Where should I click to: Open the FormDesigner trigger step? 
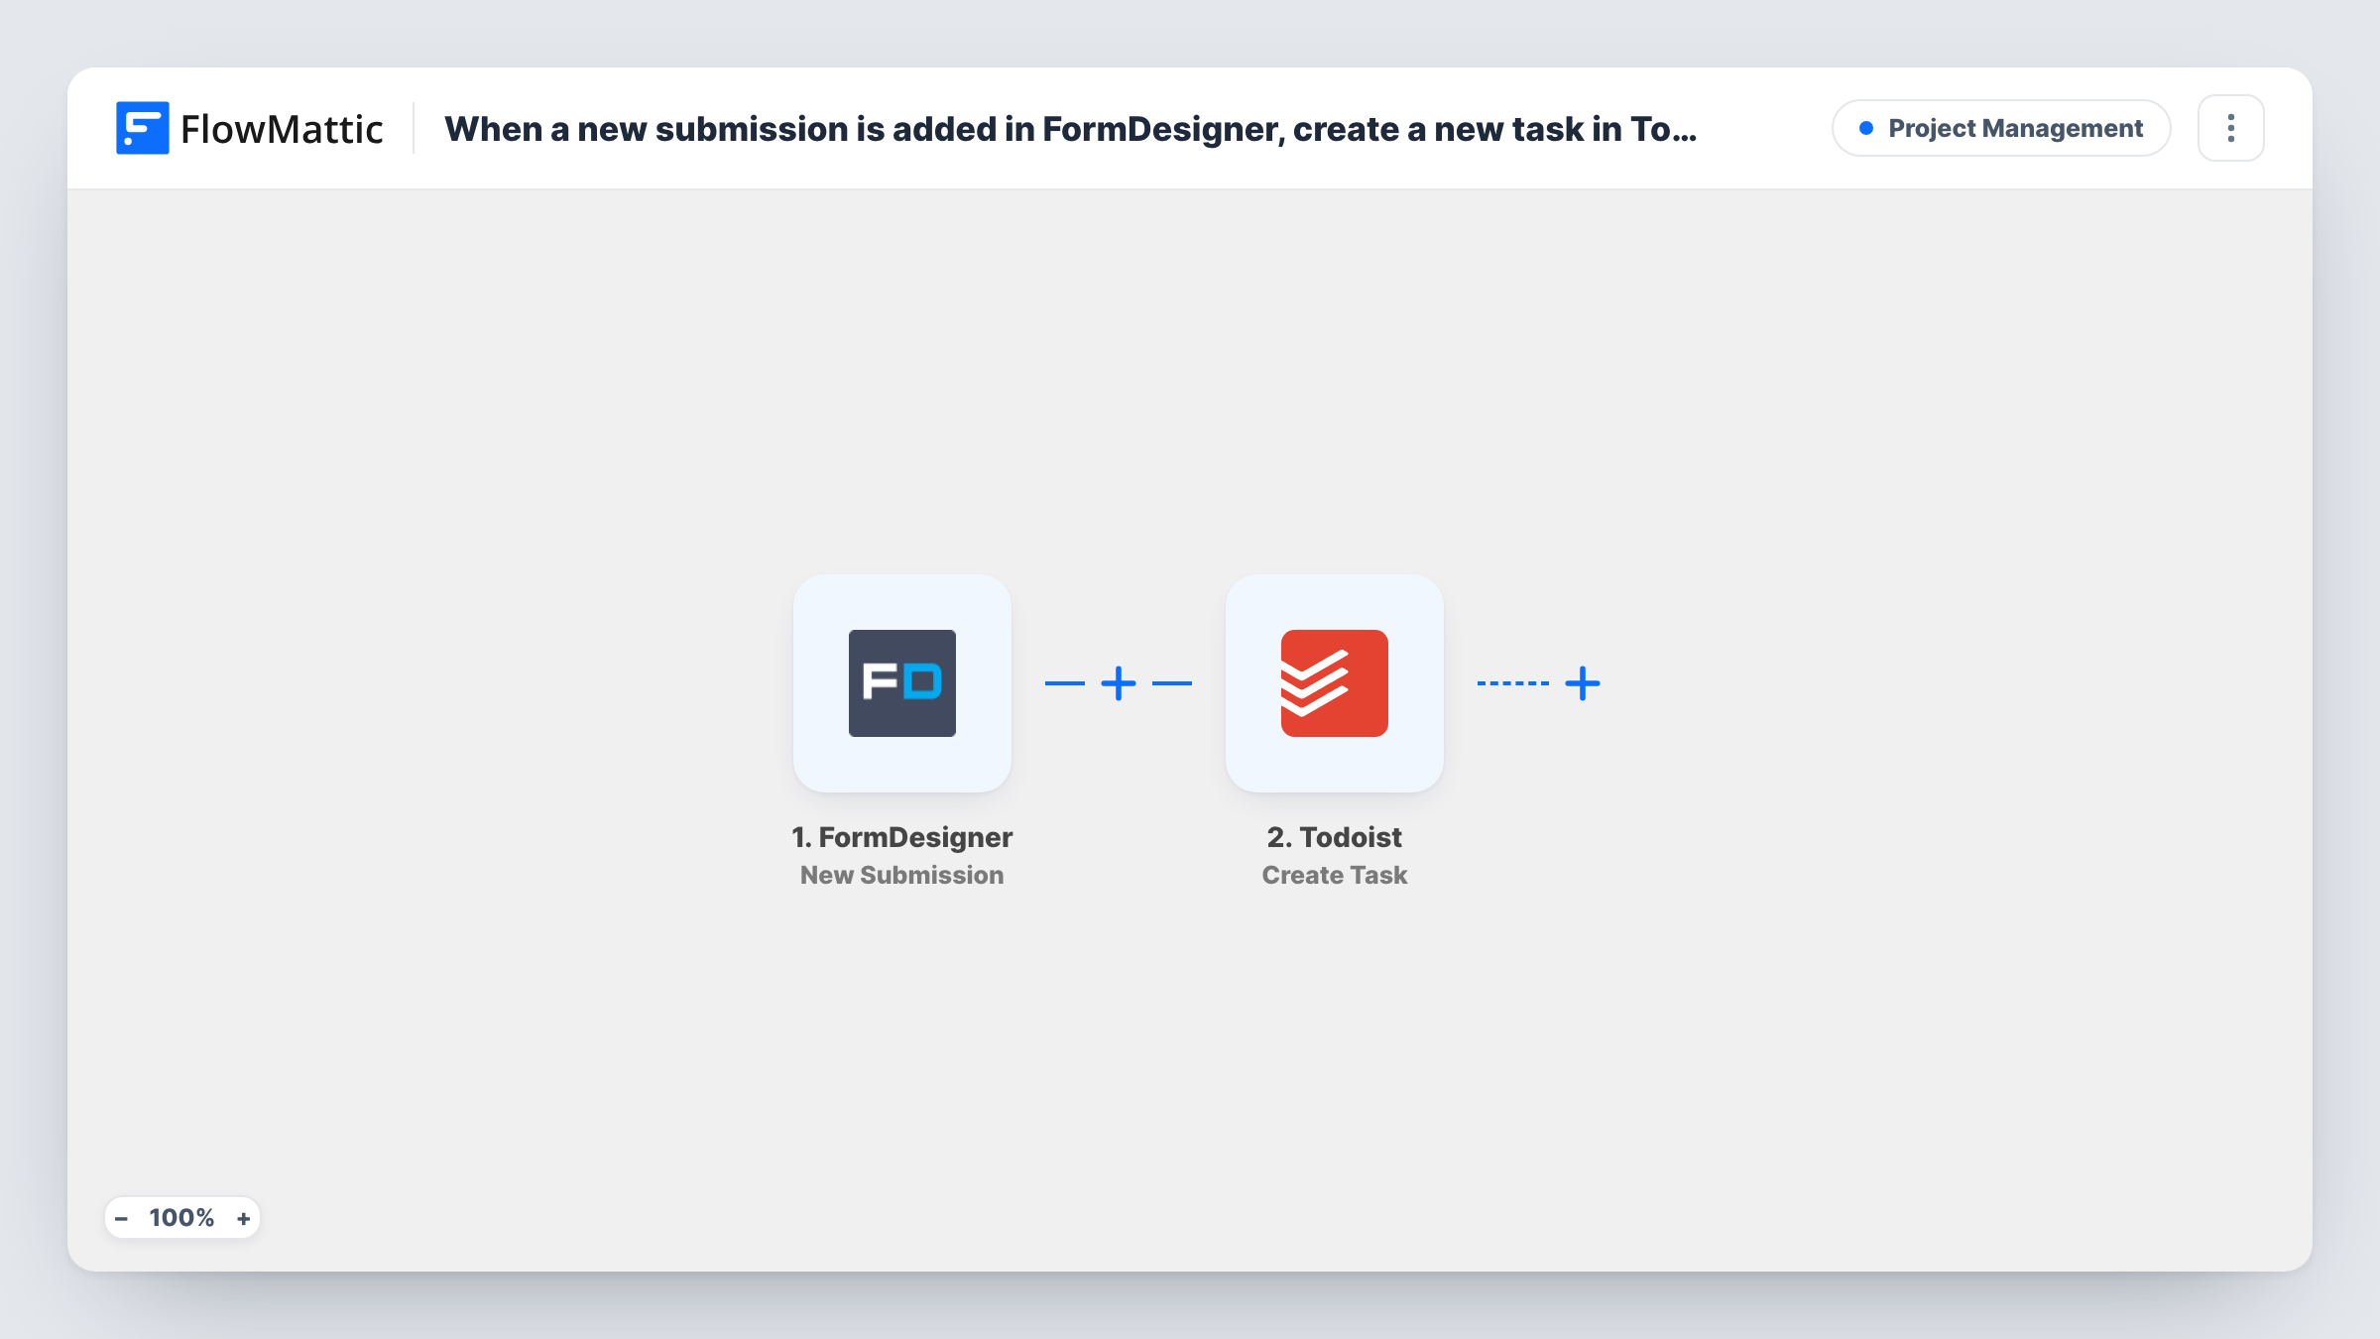(x=902, y=683)
